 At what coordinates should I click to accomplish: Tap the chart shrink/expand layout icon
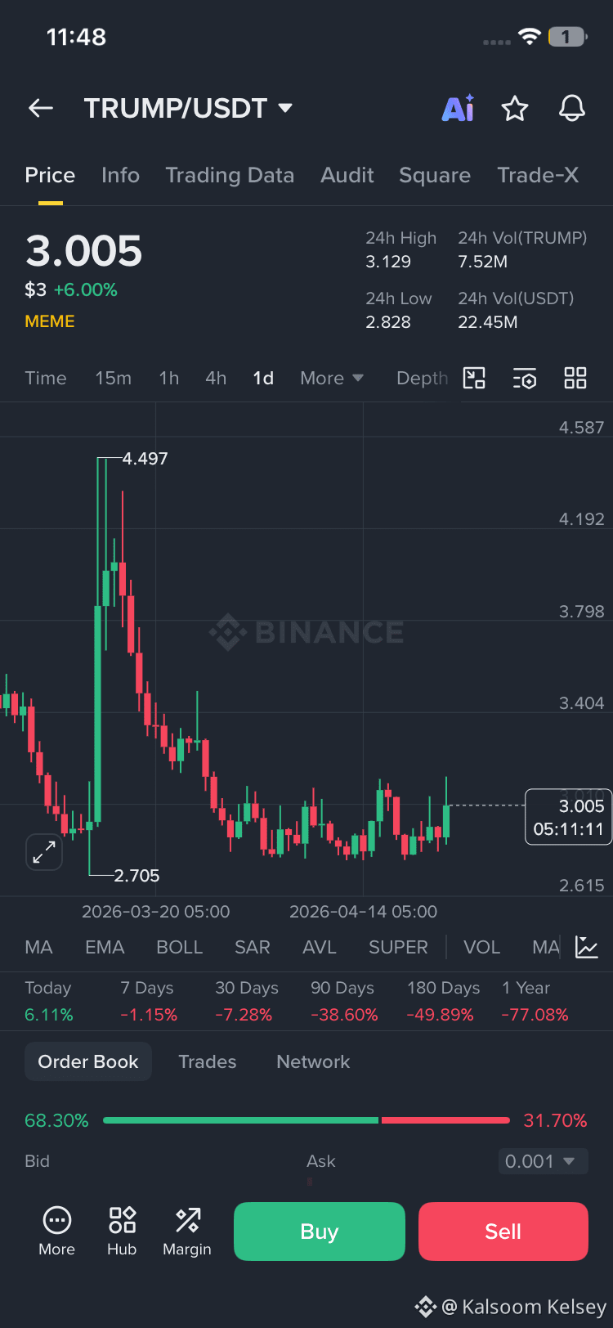pyautogui.click(x=474, y=378)
